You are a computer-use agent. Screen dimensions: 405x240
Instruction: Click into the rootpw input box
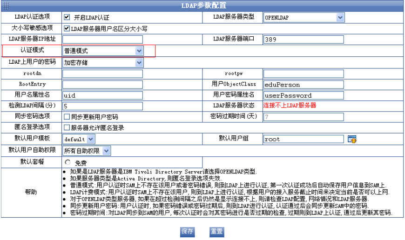tap(304, 73)
